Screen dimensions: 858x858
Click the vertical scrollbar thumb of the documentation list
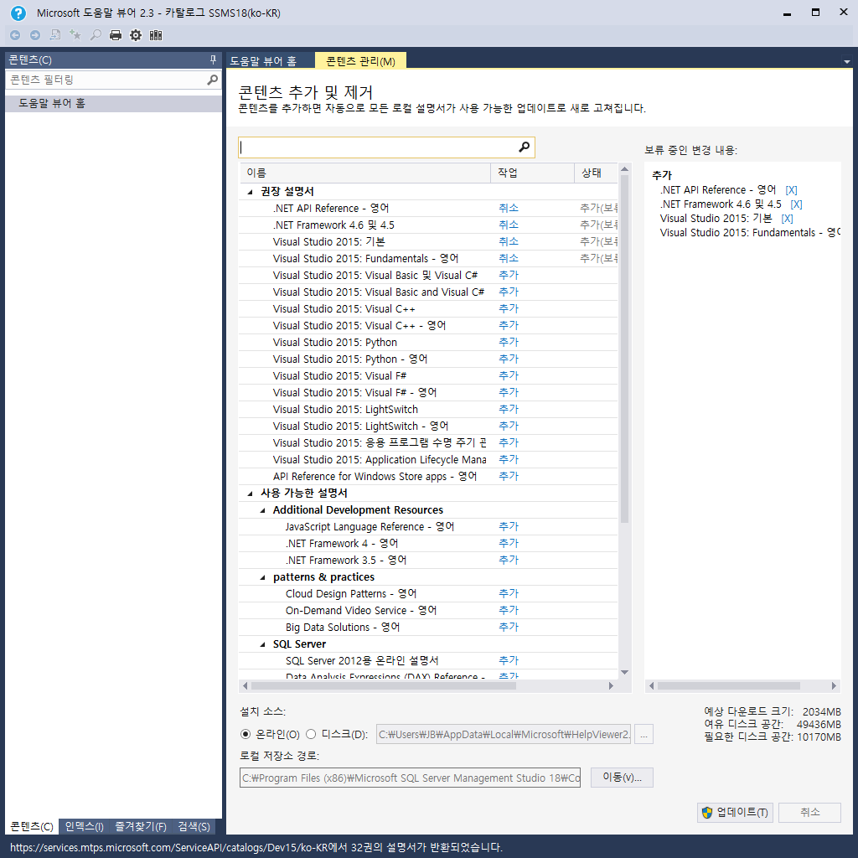625,349
